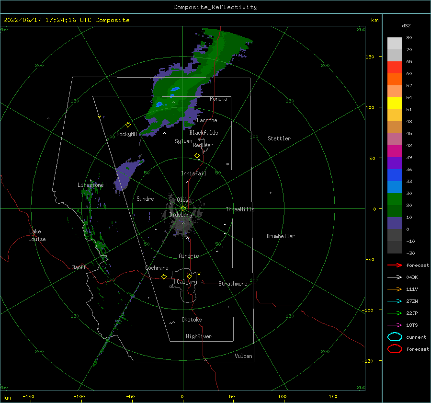Click the Okotoks label

pos(192,320)
